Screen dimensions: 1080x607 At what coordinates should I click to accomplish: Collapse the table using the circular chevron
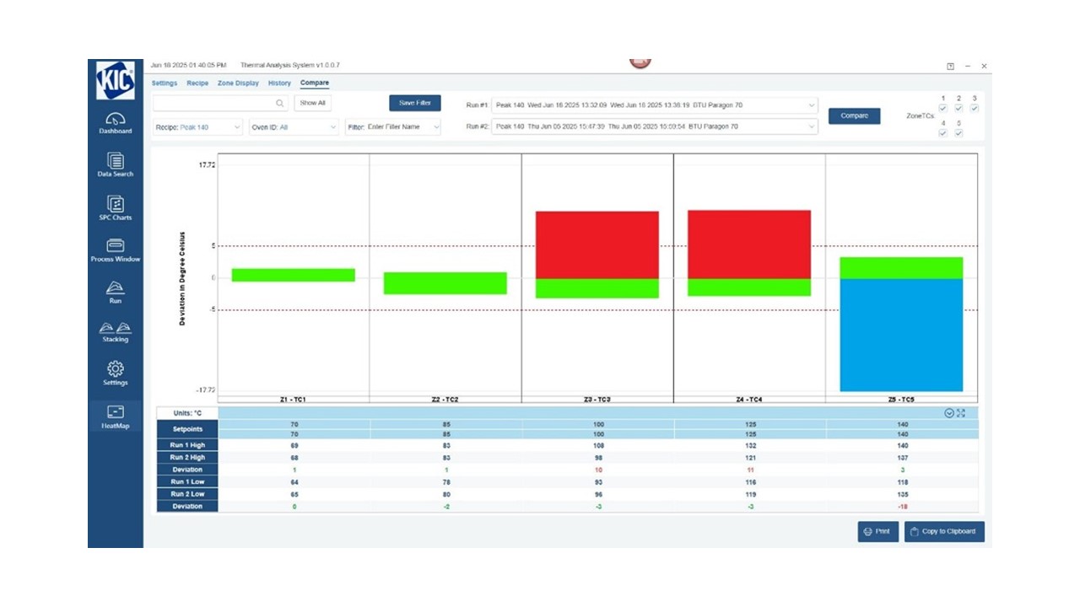pyautogui.click(x=949, y=413)
